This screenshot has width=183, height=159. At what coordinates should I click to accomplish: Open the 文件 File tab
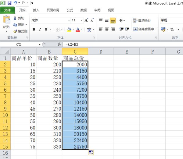tap(7, 10)
